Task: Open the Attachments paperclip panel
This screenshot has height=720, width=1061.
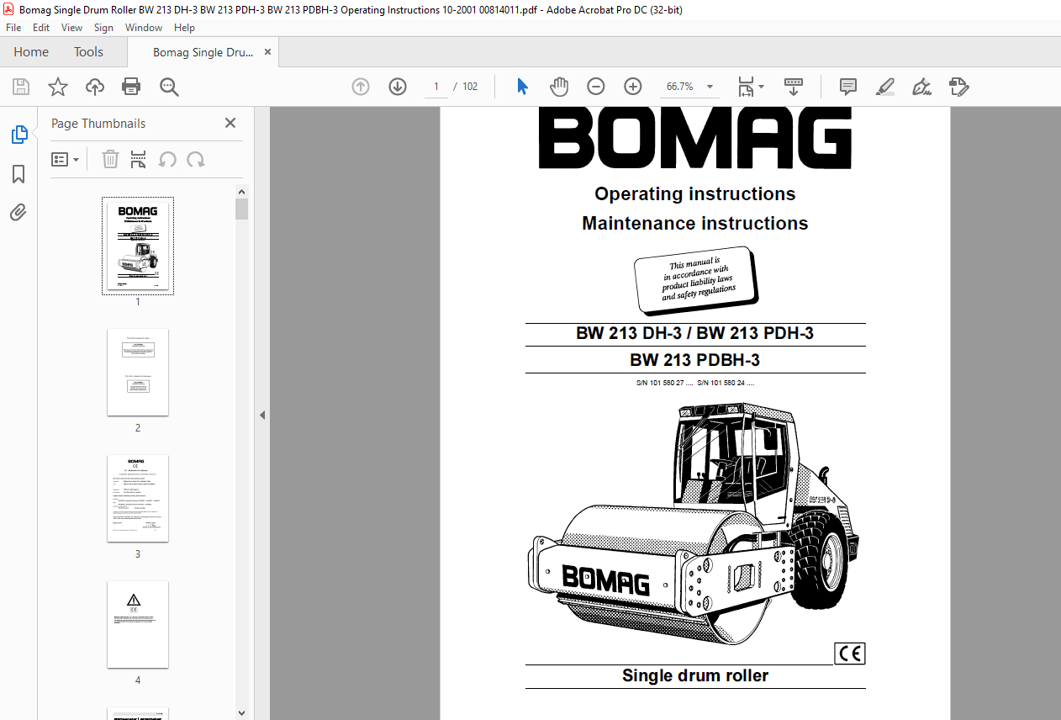Action: coord(18,213)
